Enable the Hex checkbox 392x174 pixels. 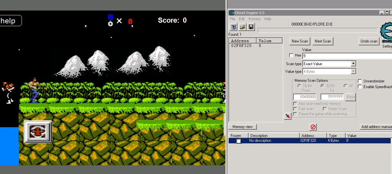291,55
